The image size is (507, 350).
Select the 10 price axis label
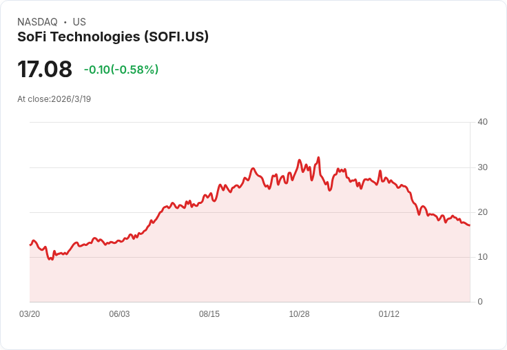(482, 257)
